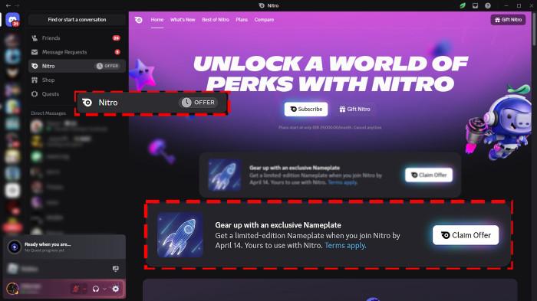Switch to the What's New tab
Viewport: 537px width, 301px height.
click(x=183, y=20)
